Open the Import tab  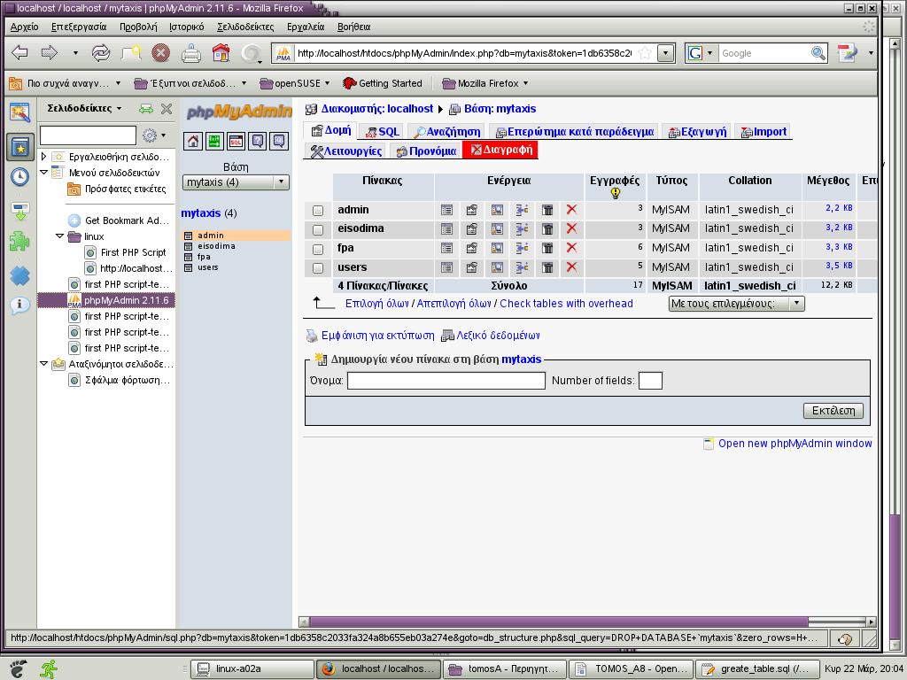point(764,132)
